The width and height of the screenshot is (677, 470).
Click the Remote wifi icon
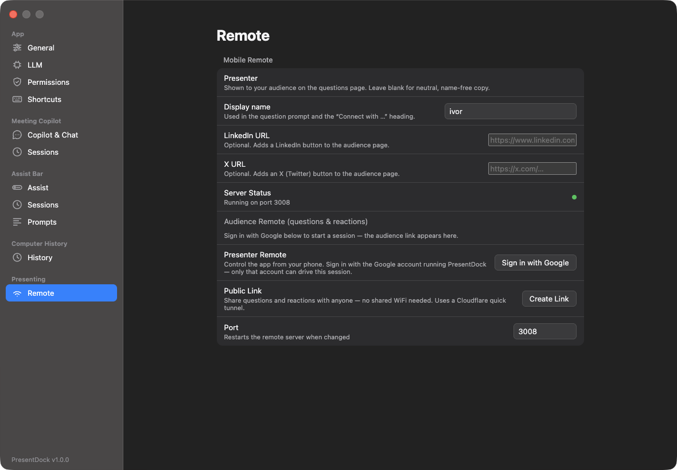pyautogui.click(x=17, y=293)
